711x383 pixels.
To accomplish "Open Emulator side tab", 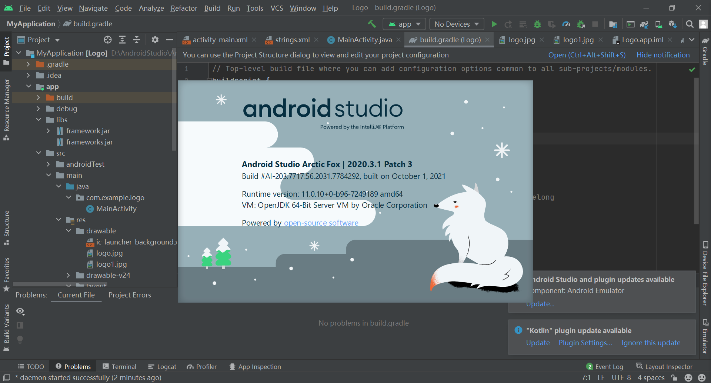I will [x=705, y=336].
